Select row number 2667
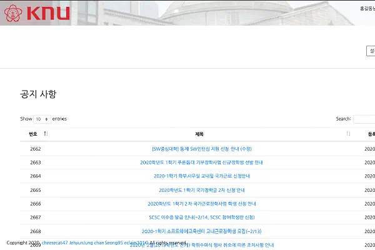Image resolution: width=375 pixels, height=250 pixels. click(x=36, y=217)
